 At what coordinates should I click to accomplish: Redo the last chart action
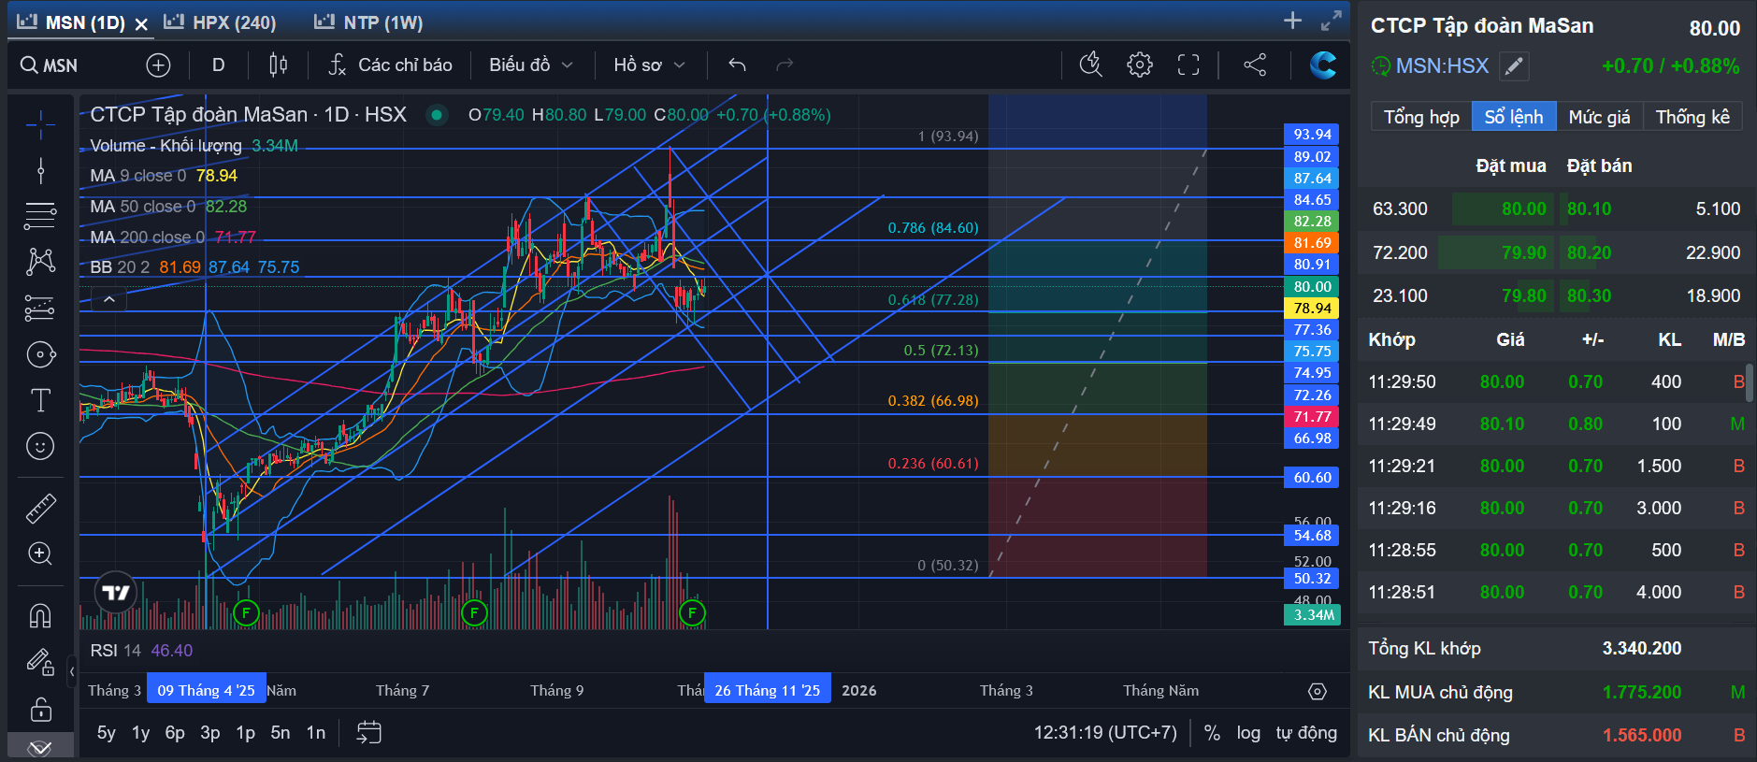click(785, 65)
